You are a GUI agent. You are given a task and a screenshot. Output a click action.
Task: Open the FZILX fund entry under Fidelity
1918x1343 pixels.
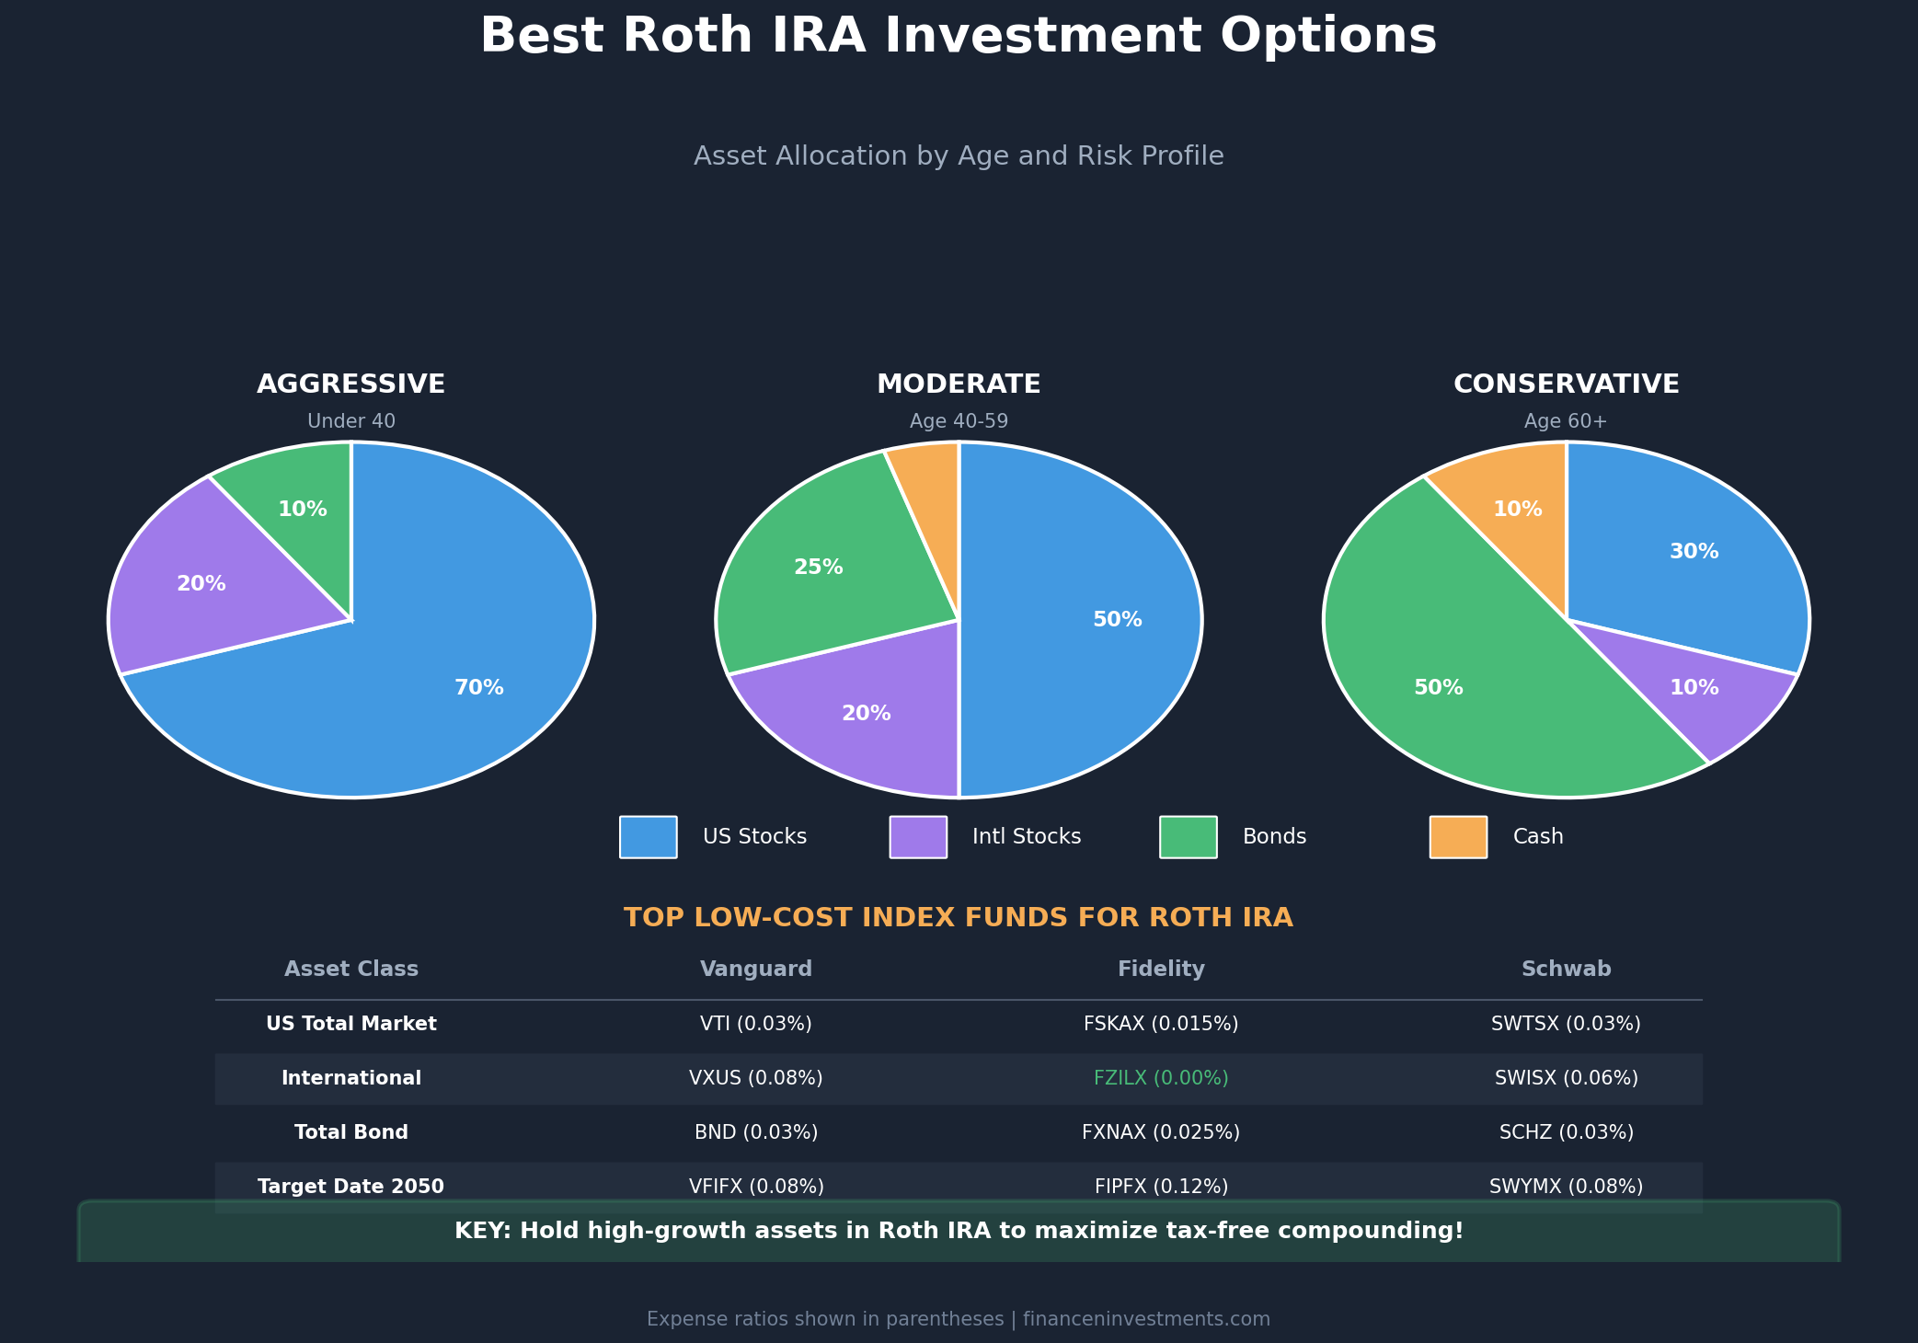pyautogui.click(x=1161, y=1077)
